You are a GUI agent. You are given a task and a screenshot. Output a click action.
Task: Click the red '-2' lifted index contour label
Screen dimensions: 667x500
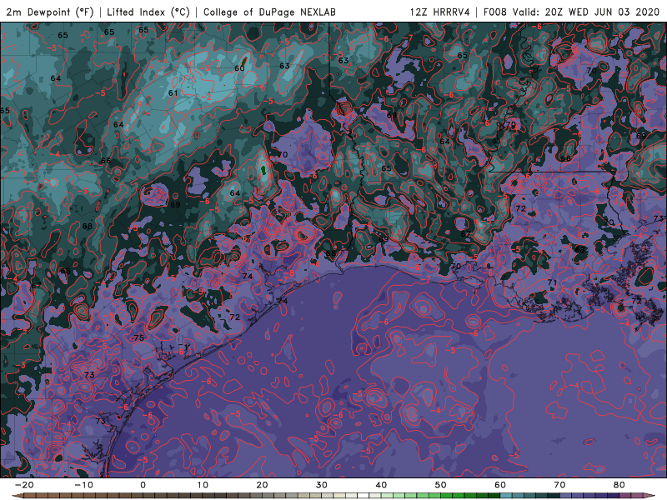pos(206,97)
